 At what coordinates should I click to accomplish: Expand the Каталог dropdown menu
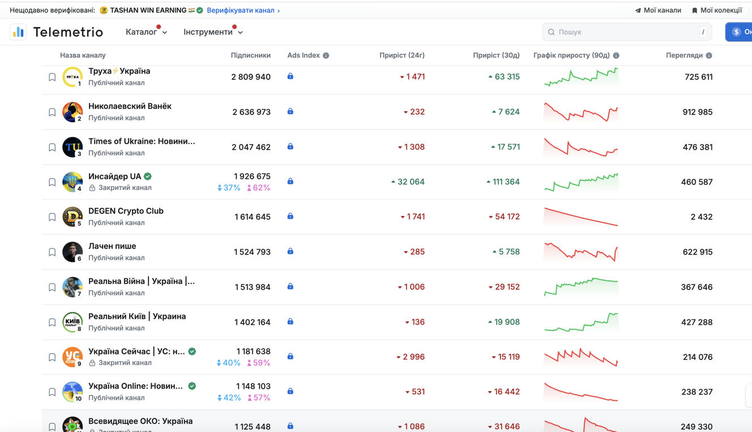(x=146, y=32)
